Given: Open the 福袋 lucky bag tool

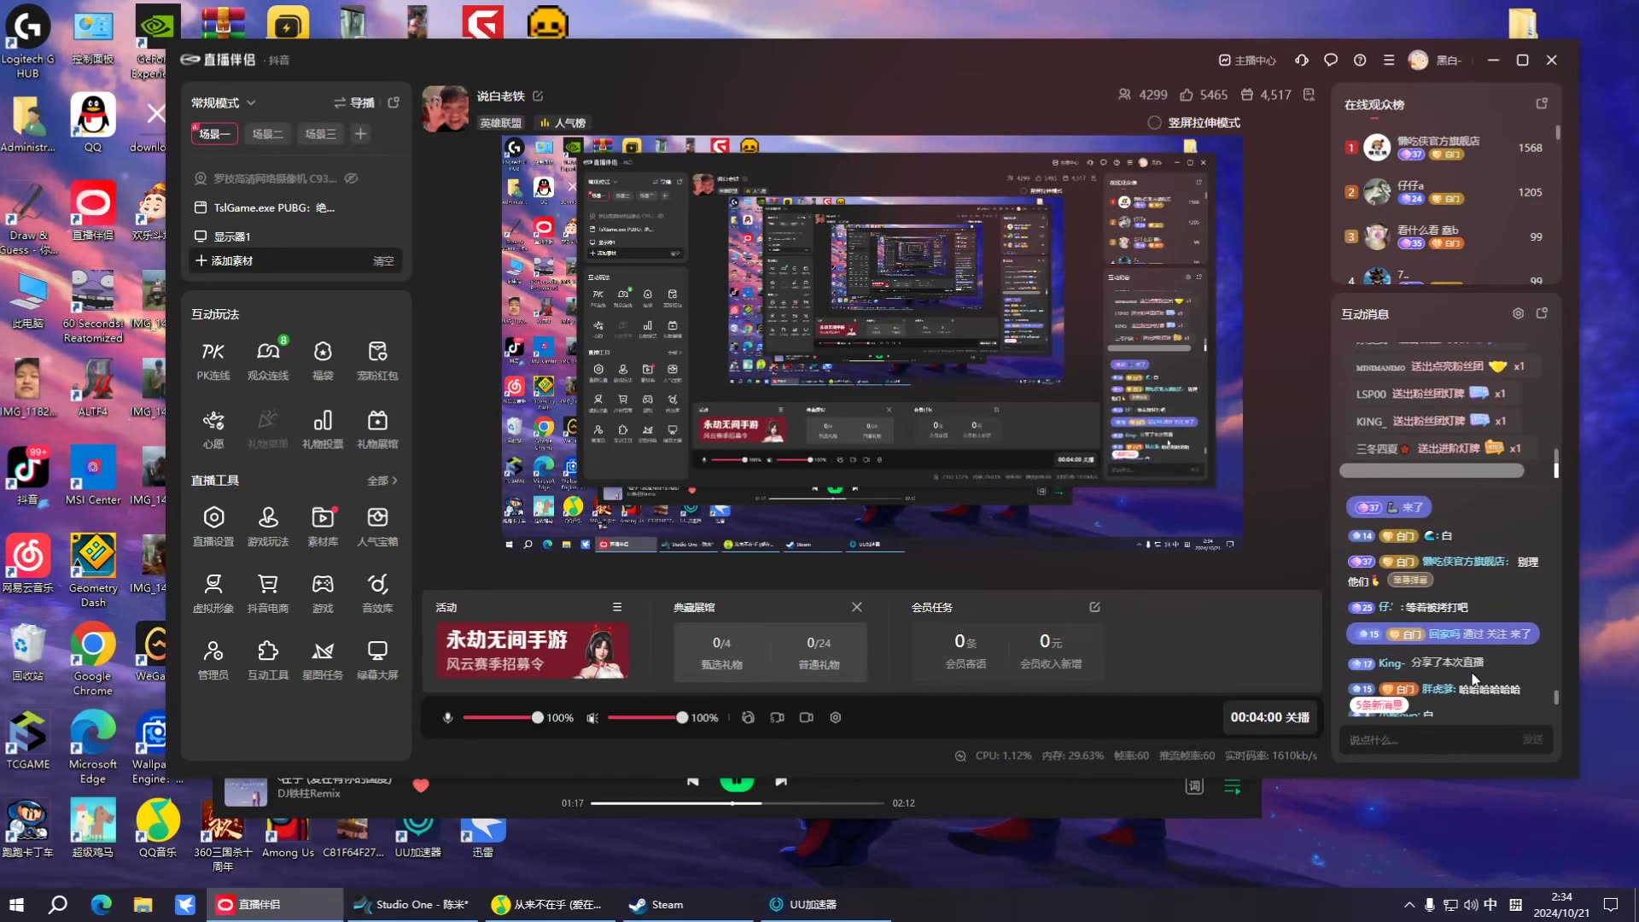Looking at the screenshot, I should 323,360.
